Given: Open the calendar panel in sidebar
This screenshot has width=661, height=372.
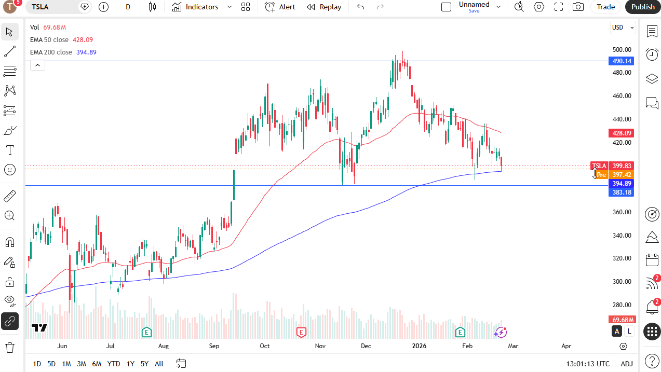Looking at the screenshot, I should (652, 260).
